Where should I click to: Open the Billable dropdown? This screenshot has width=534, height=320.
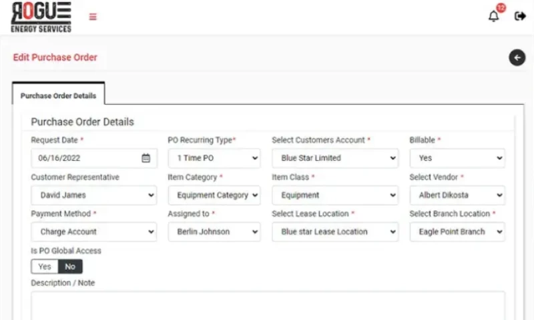457,158
